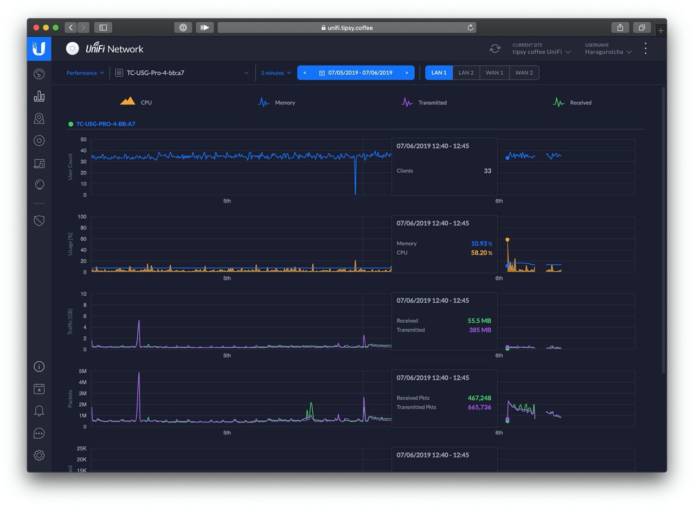Screen dimensions: 694x508
Task: Open the Performance dropdown
Action: coord(85,73)
